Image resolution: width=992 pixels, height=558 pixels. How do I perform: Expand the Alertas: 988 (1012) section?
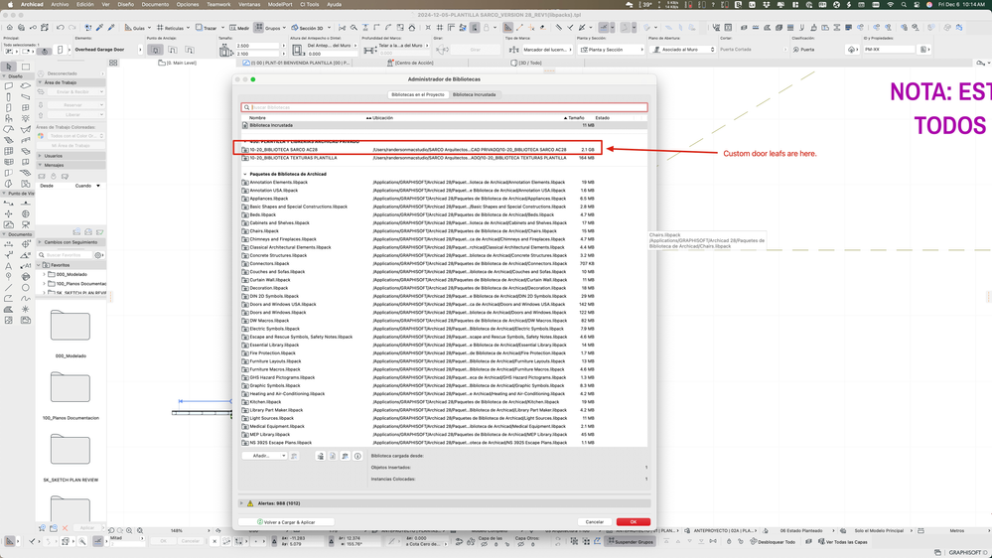coord(241,503)
